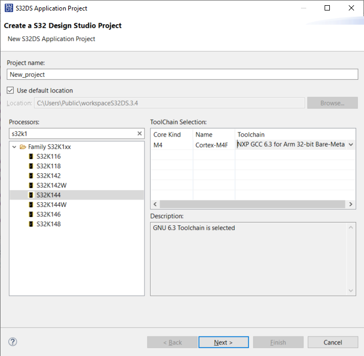
Task: Select S32K144W in processors tree
Action: pos(51,205)
